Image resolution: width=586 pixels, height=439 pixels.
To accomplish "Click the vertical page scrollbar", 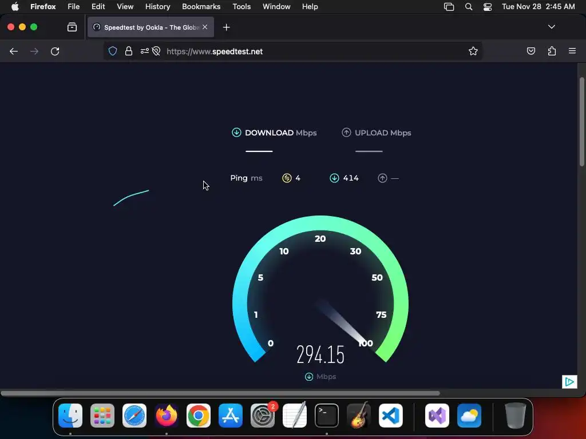I will point(581,121).
